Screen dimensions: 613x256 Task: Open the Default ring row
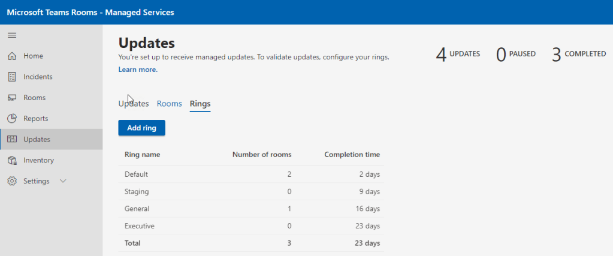click(136, 174)
